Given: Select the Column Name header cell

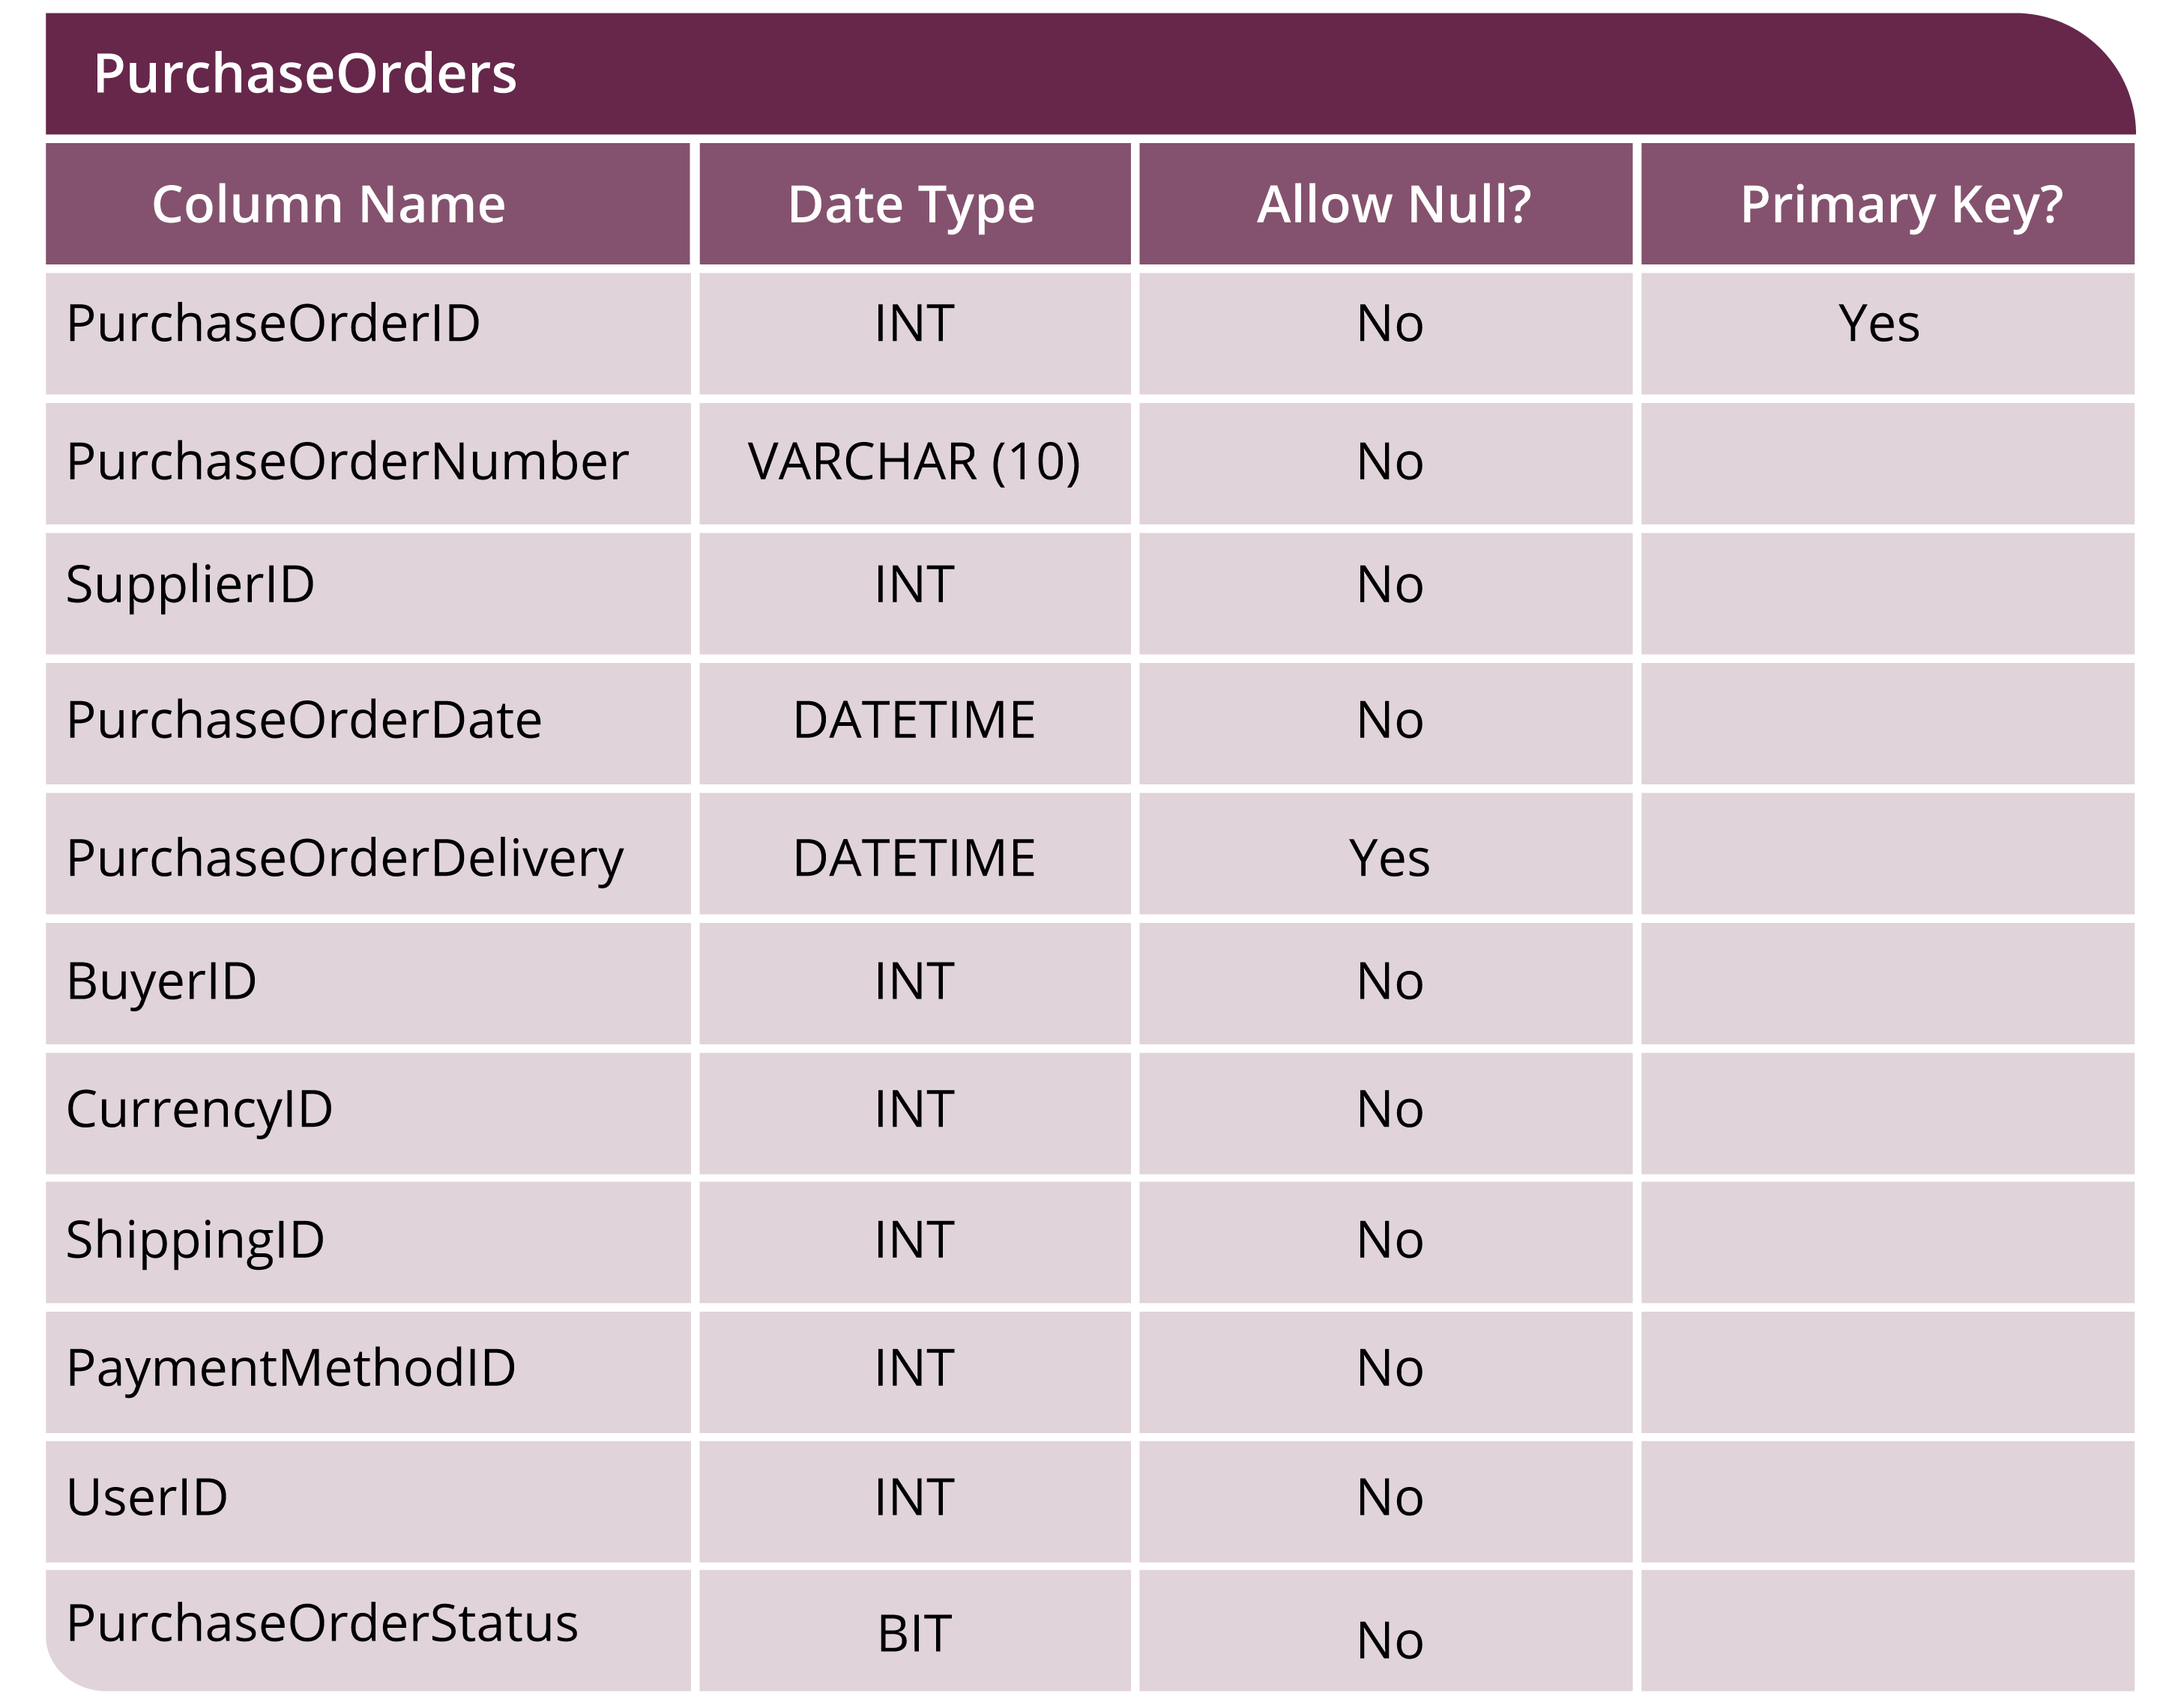Looking at the screenshot, I should (x=367, y=204).
